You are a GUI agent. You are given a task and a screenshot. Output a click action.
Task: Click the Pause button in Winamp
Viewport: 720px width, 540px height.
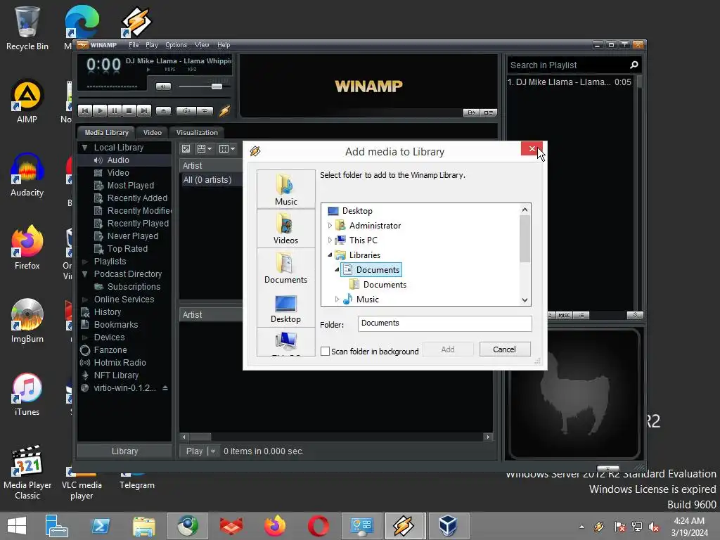pos(115,110)
